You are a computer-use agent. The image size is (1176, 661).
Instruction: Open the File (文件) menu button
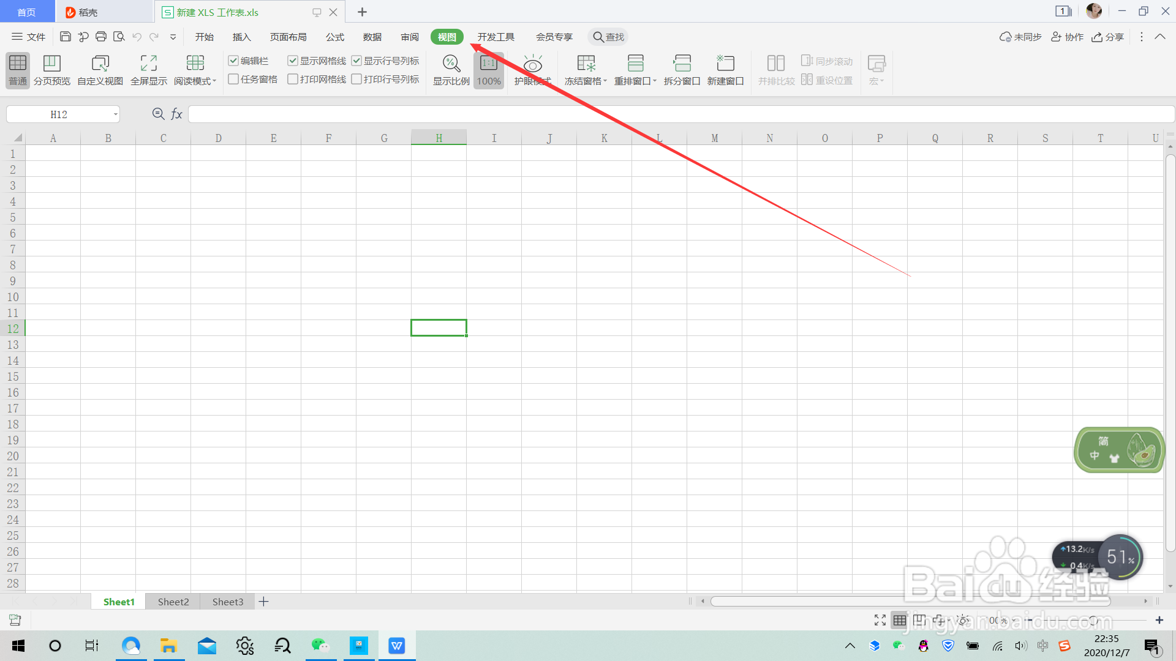pyautogui.click(x=29, y=37)
